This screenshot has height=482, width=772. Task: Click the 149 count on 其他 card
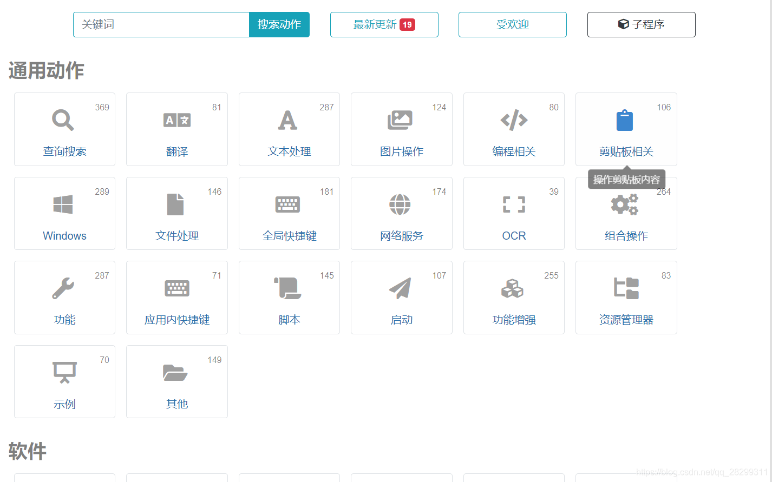(214, 360)
